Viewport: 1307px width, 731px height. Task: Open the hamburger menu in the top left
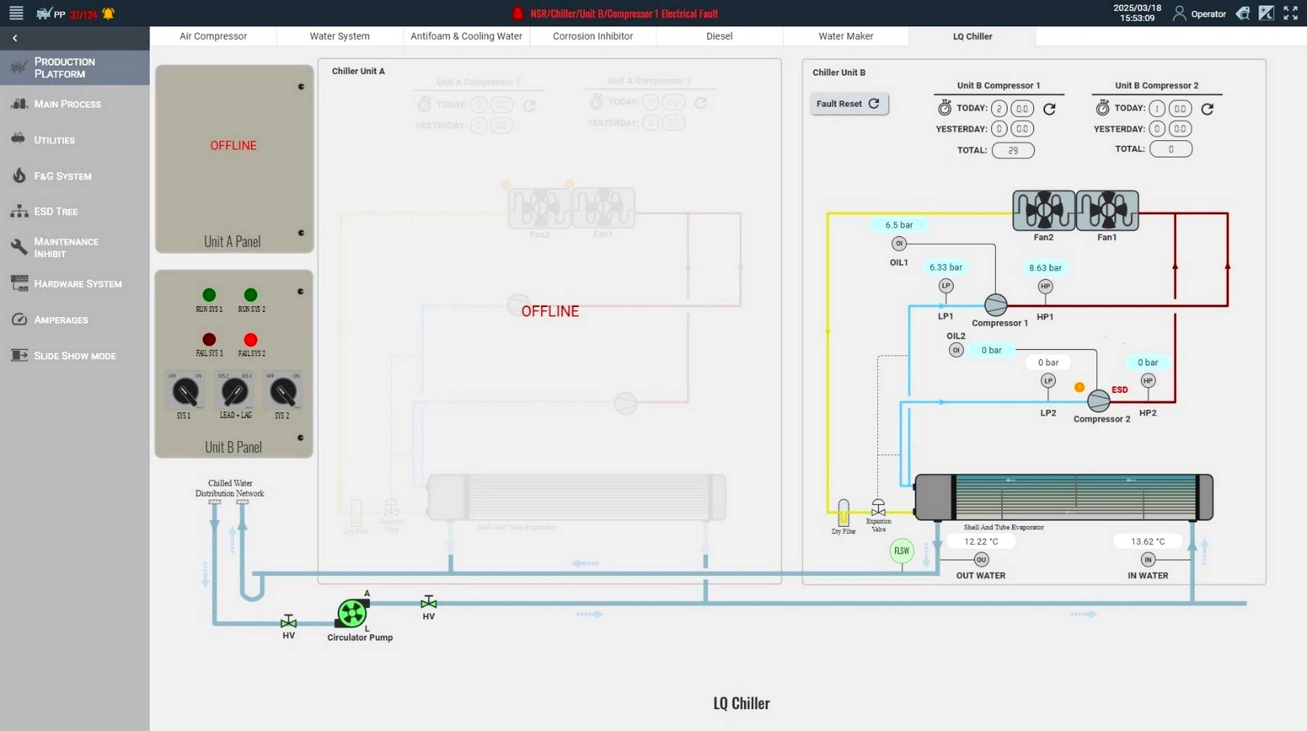pyautogui.click(x=16, y=13)
